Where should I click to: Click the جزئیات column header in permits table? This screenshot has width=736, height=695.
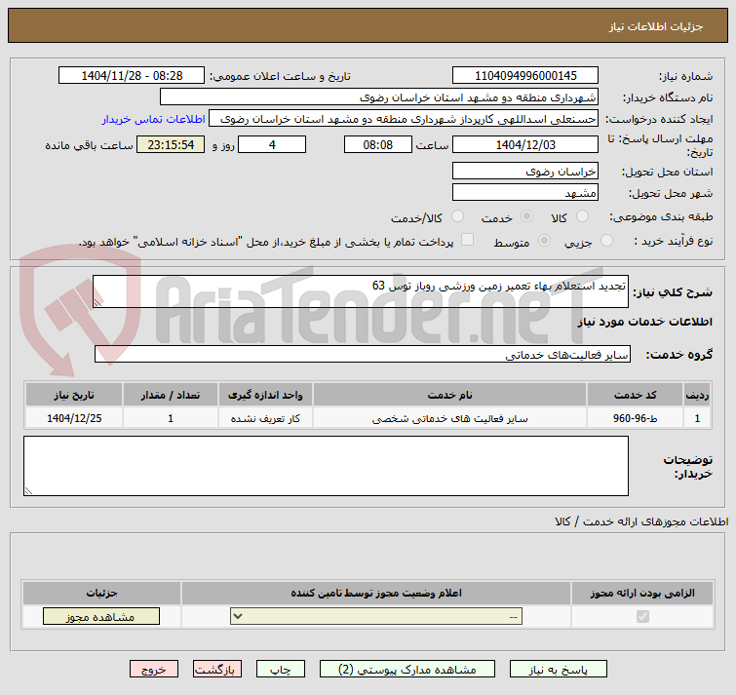[101, 594]
